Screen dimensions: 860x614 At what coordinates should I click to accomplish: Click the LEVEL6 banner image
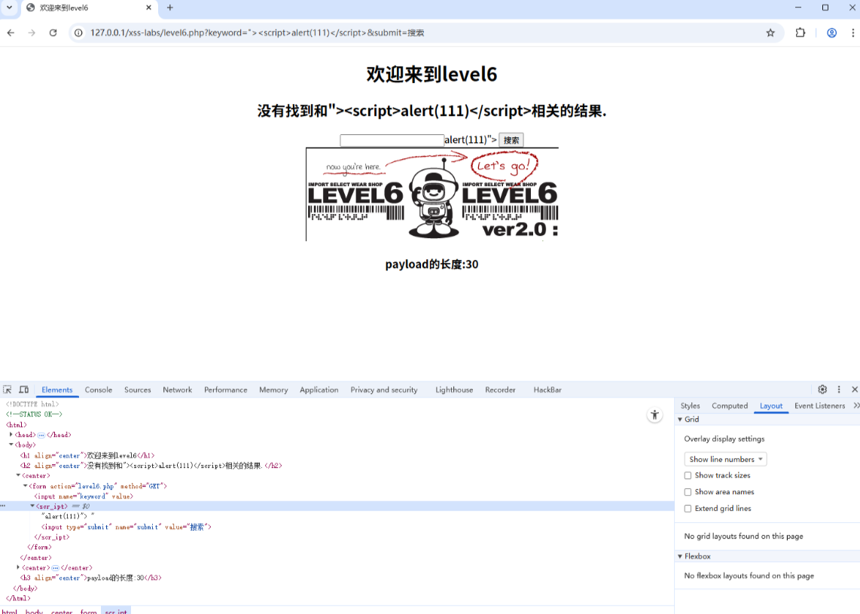pos(432,194)
